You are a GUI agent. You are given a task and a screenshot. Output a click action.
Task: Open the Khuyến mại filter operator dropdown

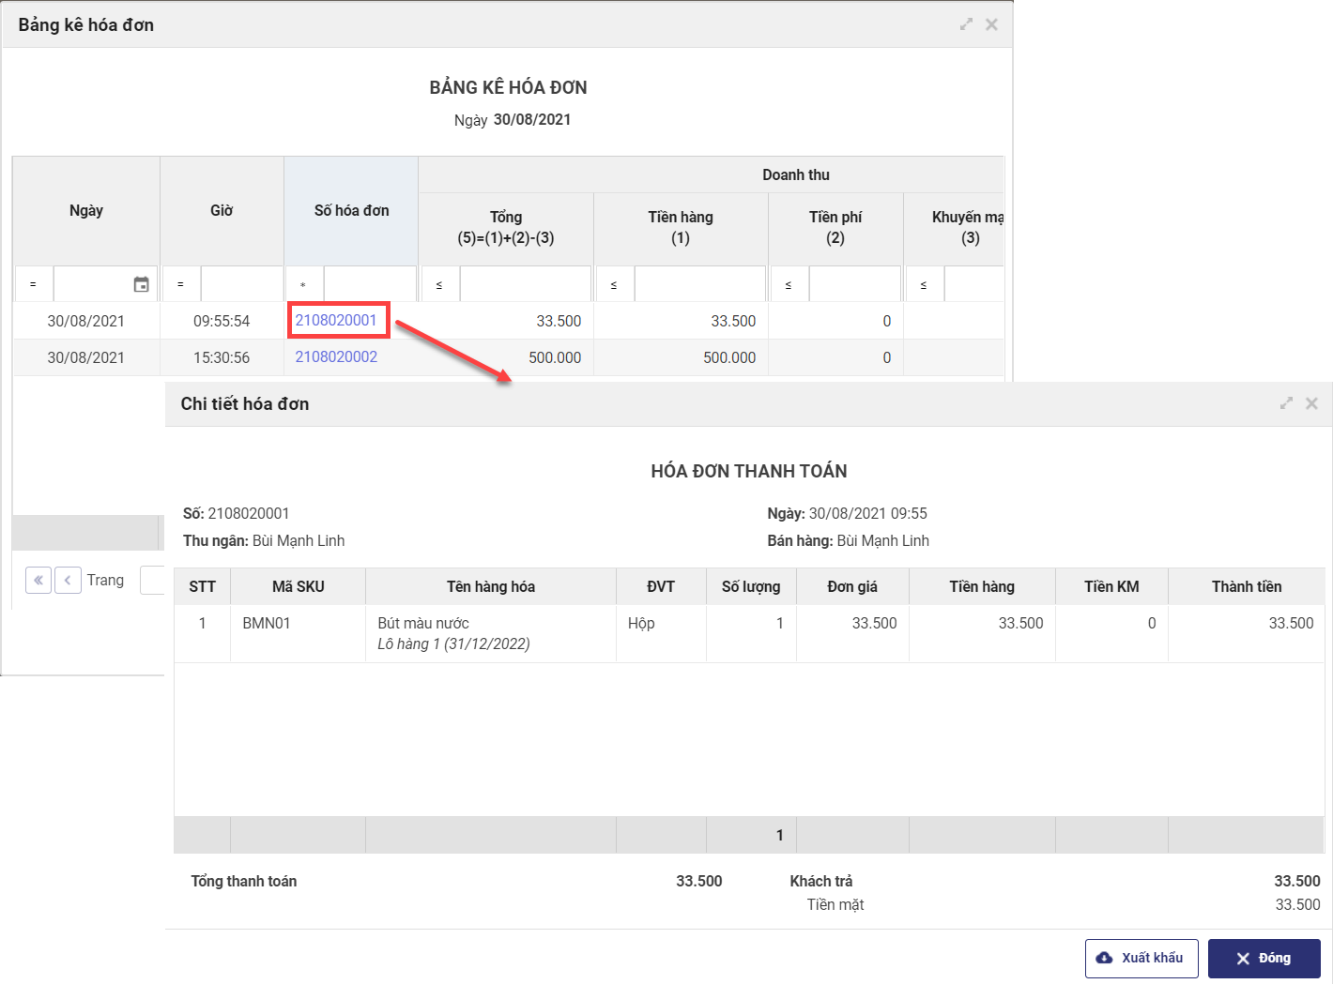coord(925,284)
